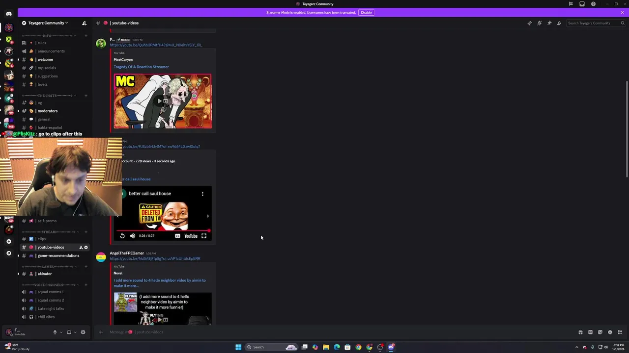Open the general channel
This screenshot has height=353, width=629.
(54, 119)
